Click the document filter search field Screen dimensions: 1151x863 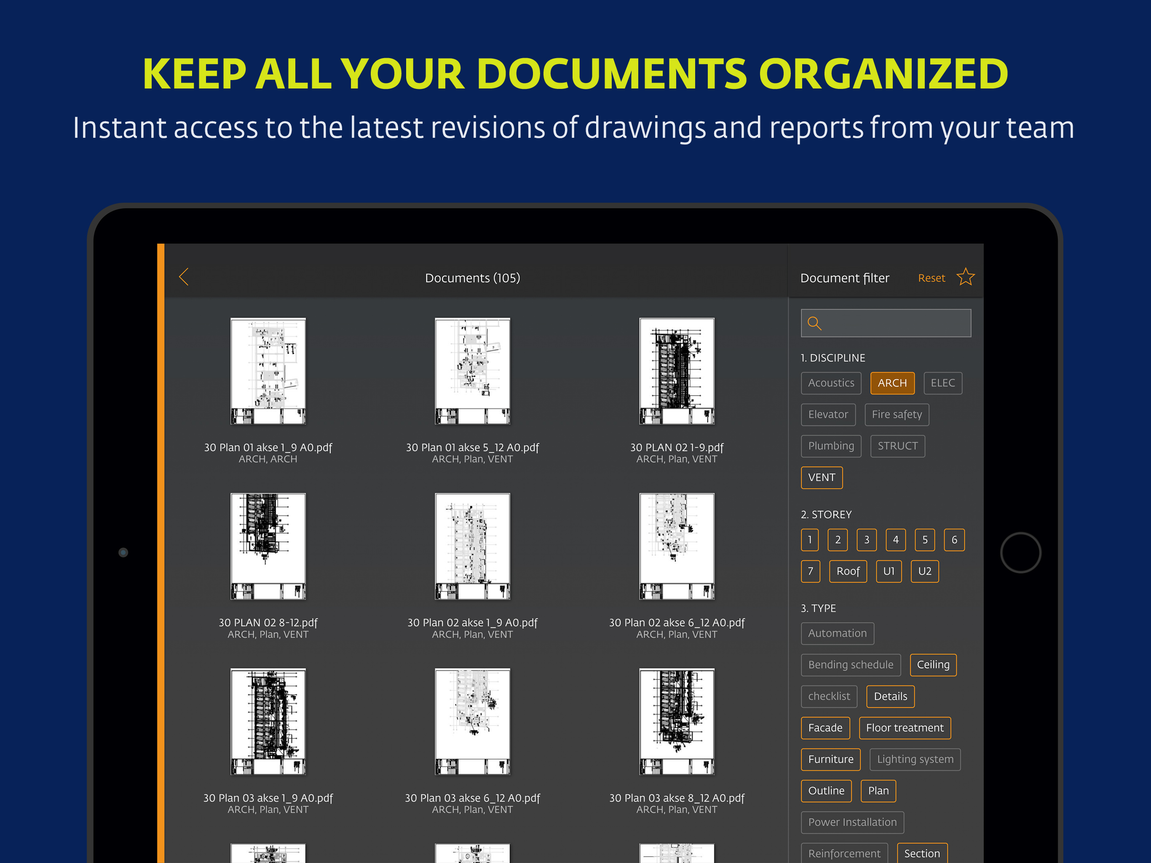895,323
